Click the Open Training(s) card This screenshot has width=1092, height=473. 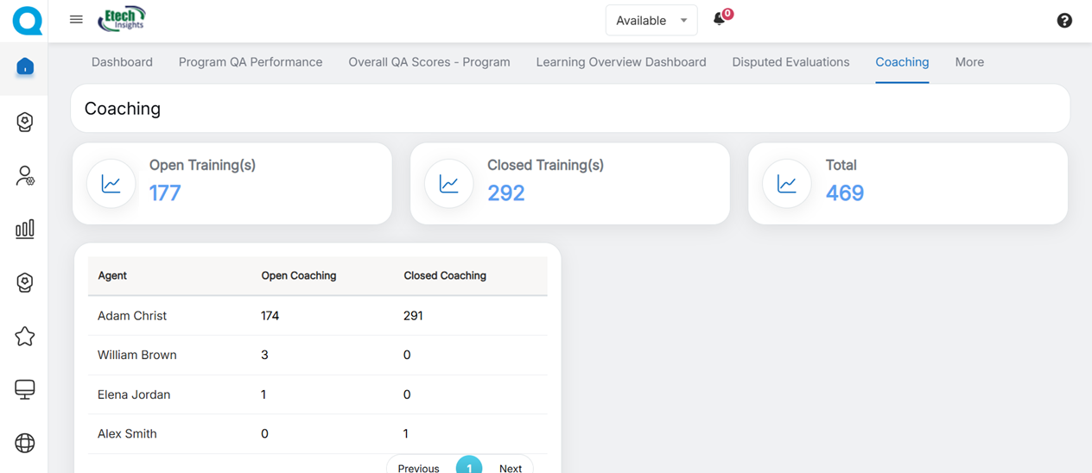(232, 183)
